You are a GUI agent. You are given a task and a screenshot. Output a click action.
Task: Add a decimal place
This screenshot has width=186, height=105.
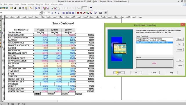point(87,13)
